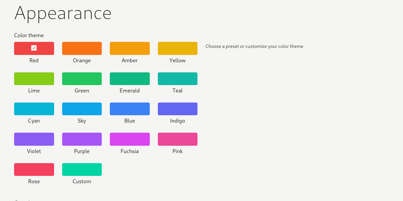
Task: Choose the Green theme swatch
Action: coord(82,79)
